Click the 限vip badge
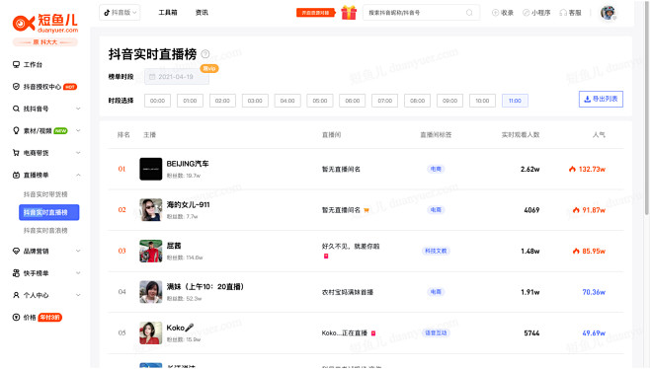Viewport: 650px width, 369px height. coord(209,68)
